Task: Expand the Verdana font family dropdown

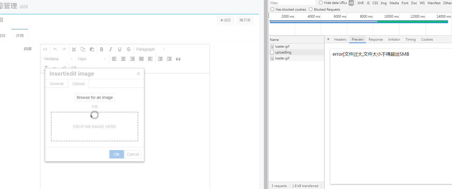Action: point(58,59)
